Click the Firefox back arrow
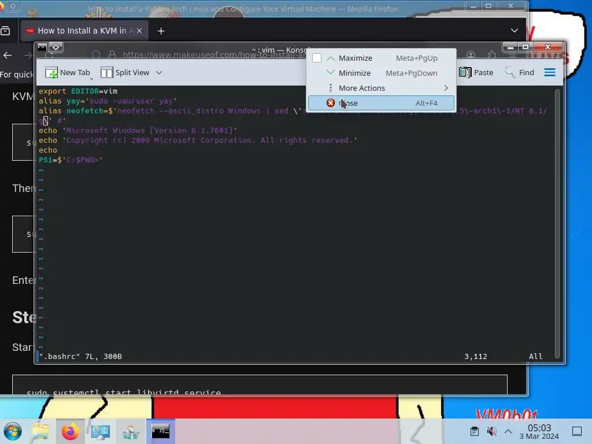 pos(8,55)
